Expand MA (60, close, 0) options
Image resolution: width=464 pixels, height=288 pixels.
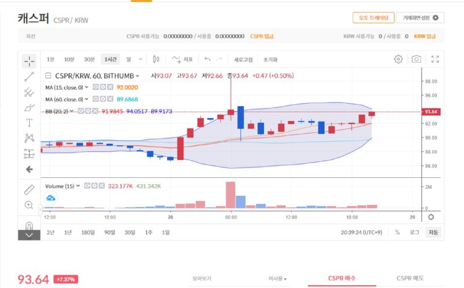86,99
